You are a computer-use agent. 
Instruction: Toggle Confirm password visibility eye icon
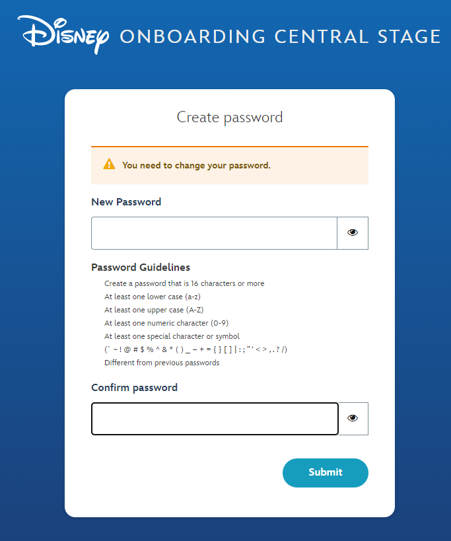point(353,419)
